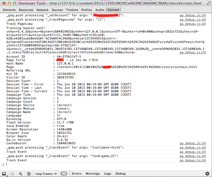The width and height of the screenshot is (212, 177).
Task: Click the magnifying glass search icon
Action: (21, 174)
